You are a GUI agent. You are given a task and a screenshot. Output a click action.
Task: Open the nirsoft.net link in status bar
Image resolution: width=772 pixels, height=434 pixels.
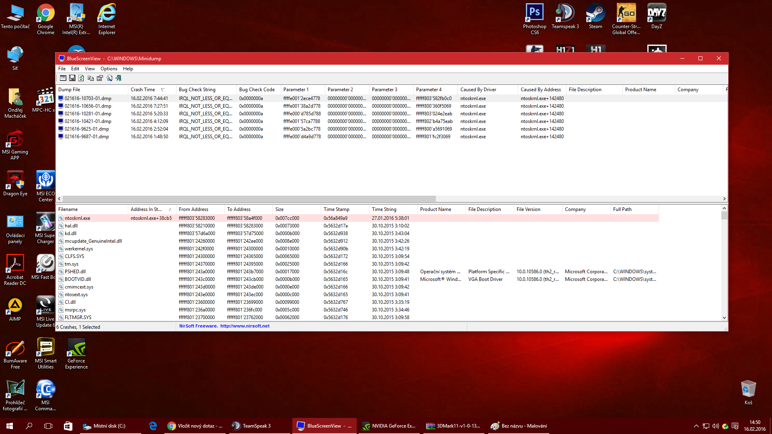coord(244,326)
